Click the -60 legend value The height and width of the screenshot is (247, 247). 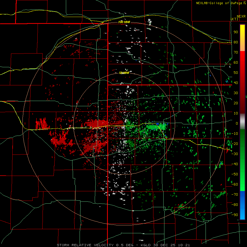tap(235, 184)
